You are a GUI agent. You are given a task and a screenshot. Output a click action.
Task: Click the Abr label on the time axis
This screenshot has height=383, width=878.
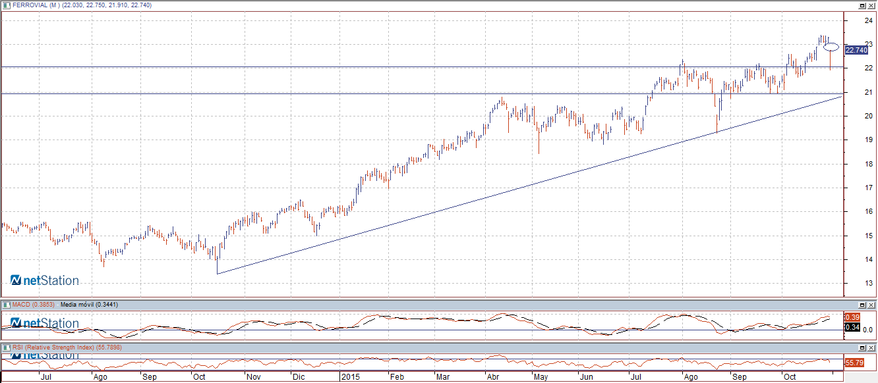(492, 378)
